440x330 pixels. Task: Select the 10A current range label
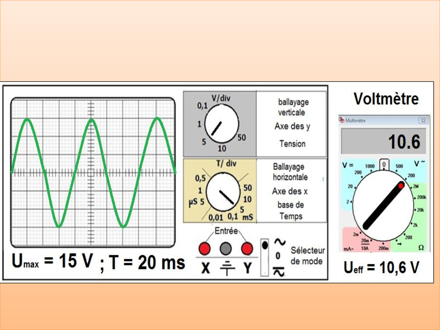[x=365, y=248]
